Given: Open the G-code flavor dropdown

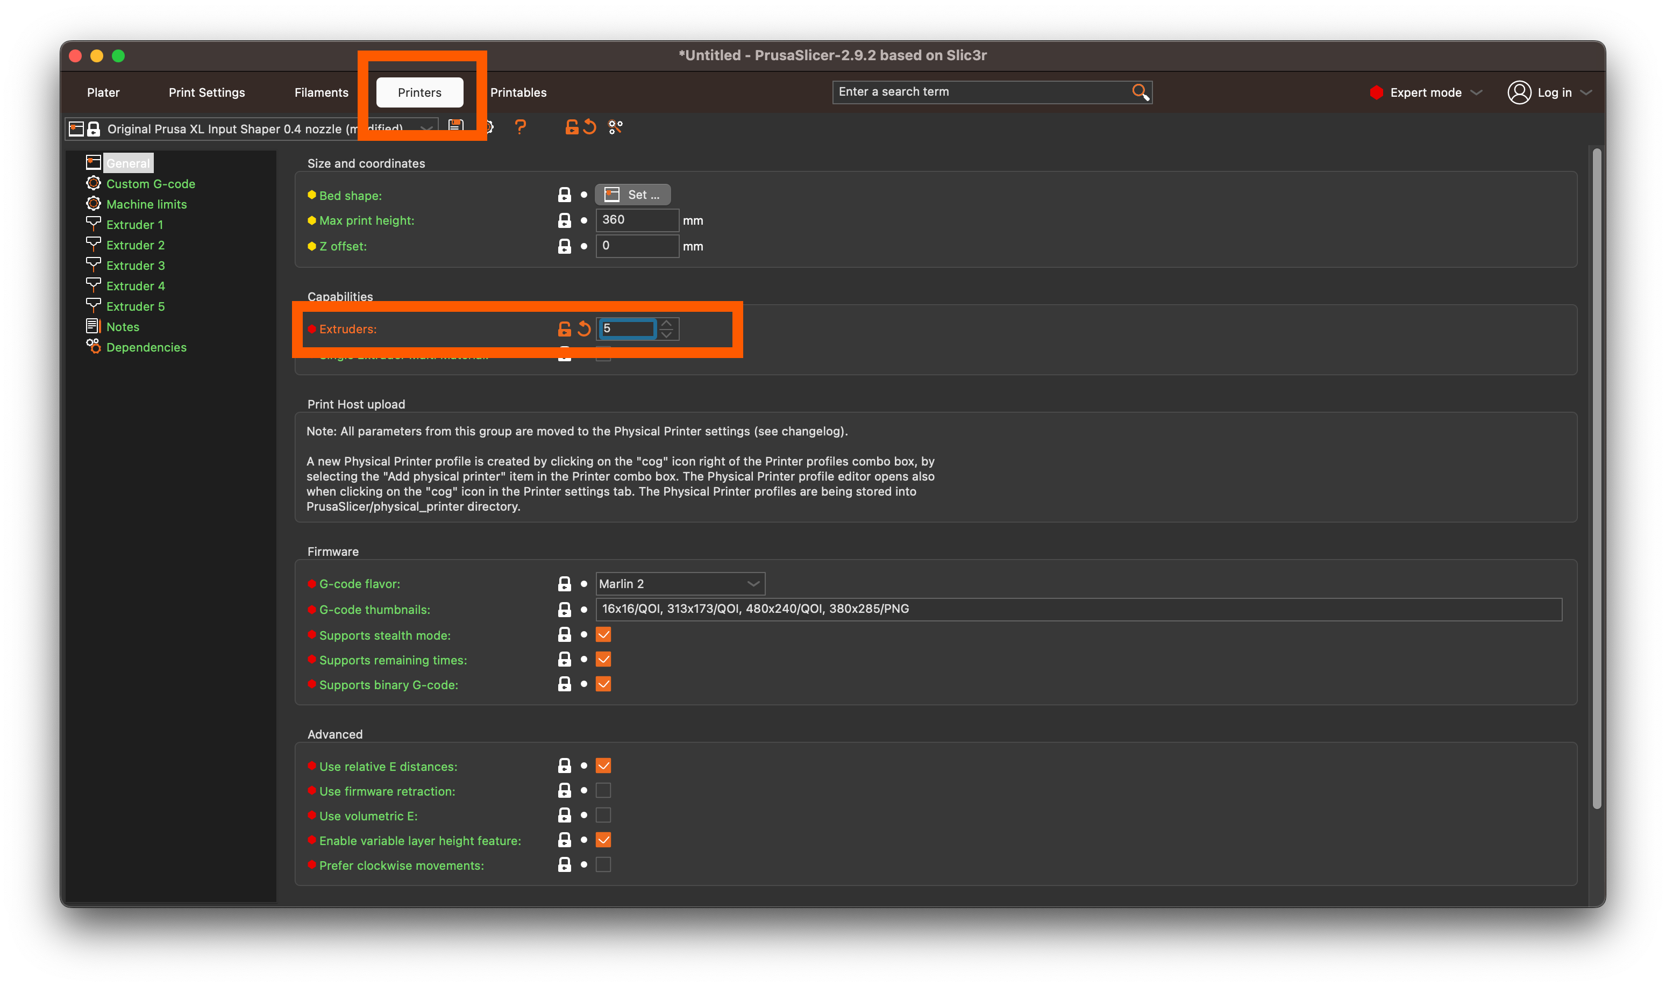Looking at the screenshot, I should click(x=680, y=584).
